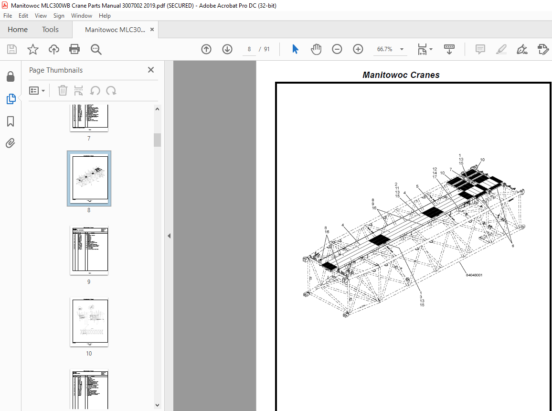This screenshot has width=552, height=411.
Task: Open the Find text magnifier
Action: (x=96, y=49)
